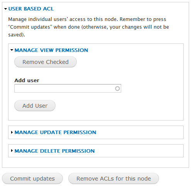This screenshot has width=191, height=186.
Task: Click the USER BASED ACL heading link
Action: (31, 9)
